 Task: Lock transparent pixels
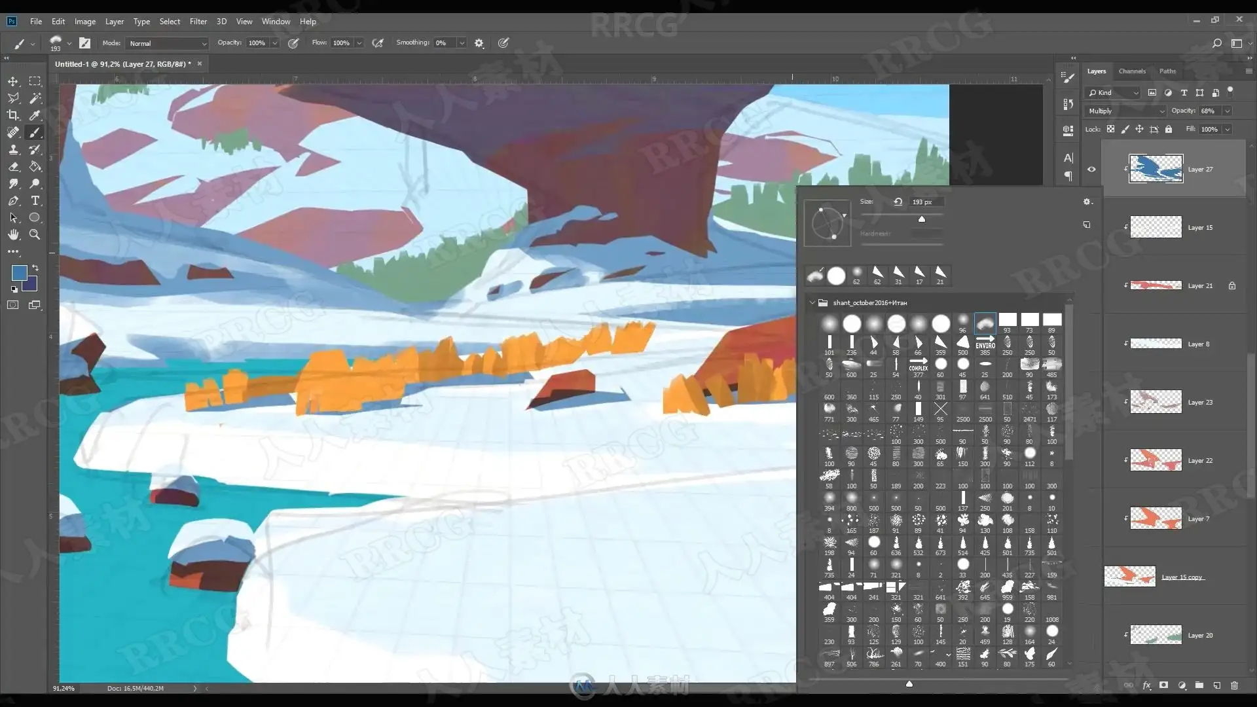[1110, 129]
